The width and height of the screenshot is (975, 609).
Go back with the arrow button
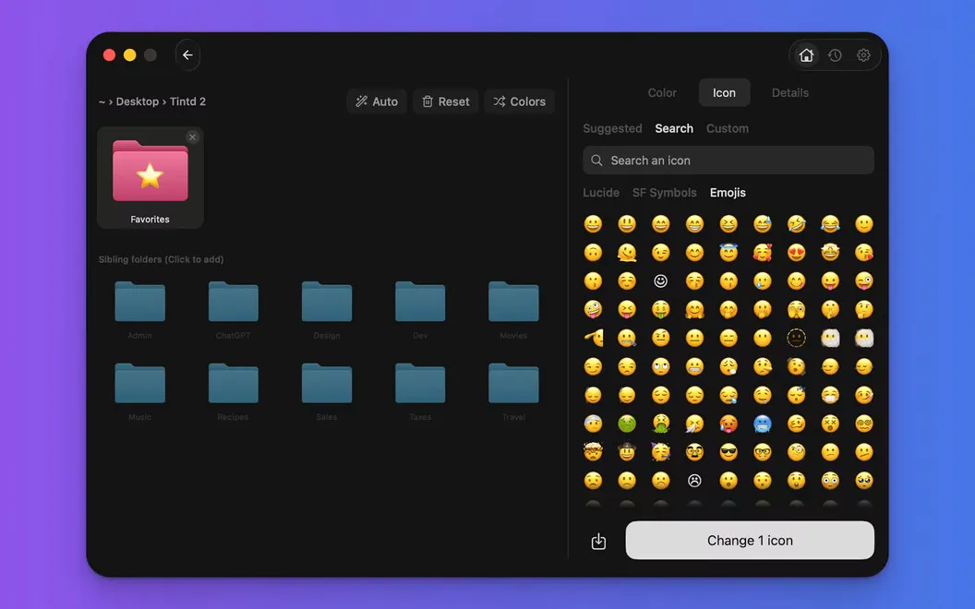tap(187, 54)
